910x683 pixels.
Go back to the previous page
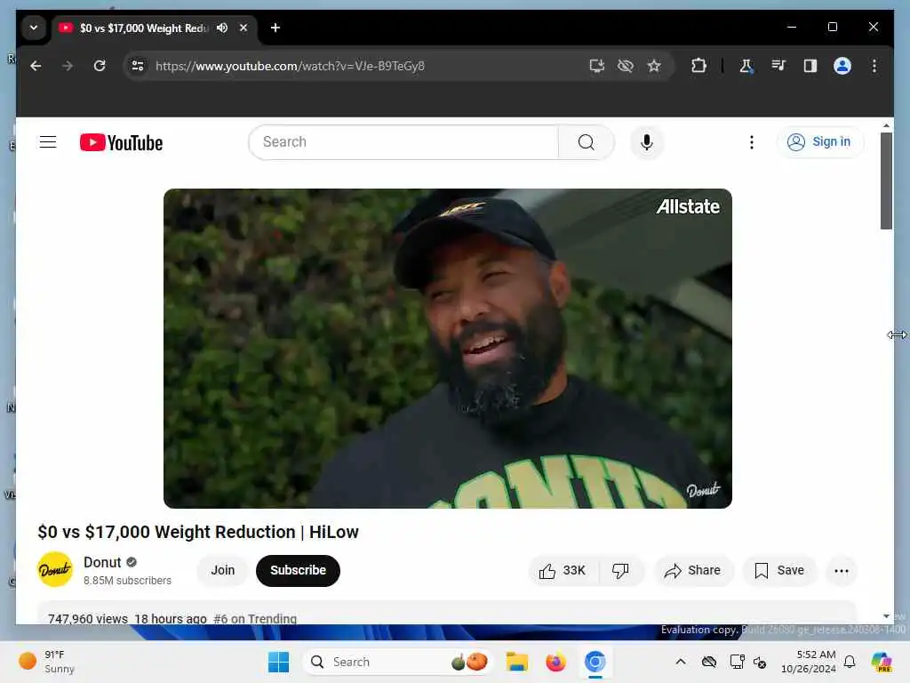point(36,66)
